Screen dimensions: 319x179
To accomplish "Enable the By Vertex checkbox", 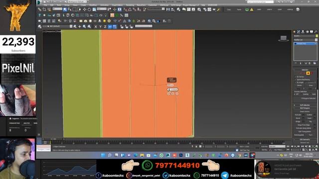I will tap(296, 77).
